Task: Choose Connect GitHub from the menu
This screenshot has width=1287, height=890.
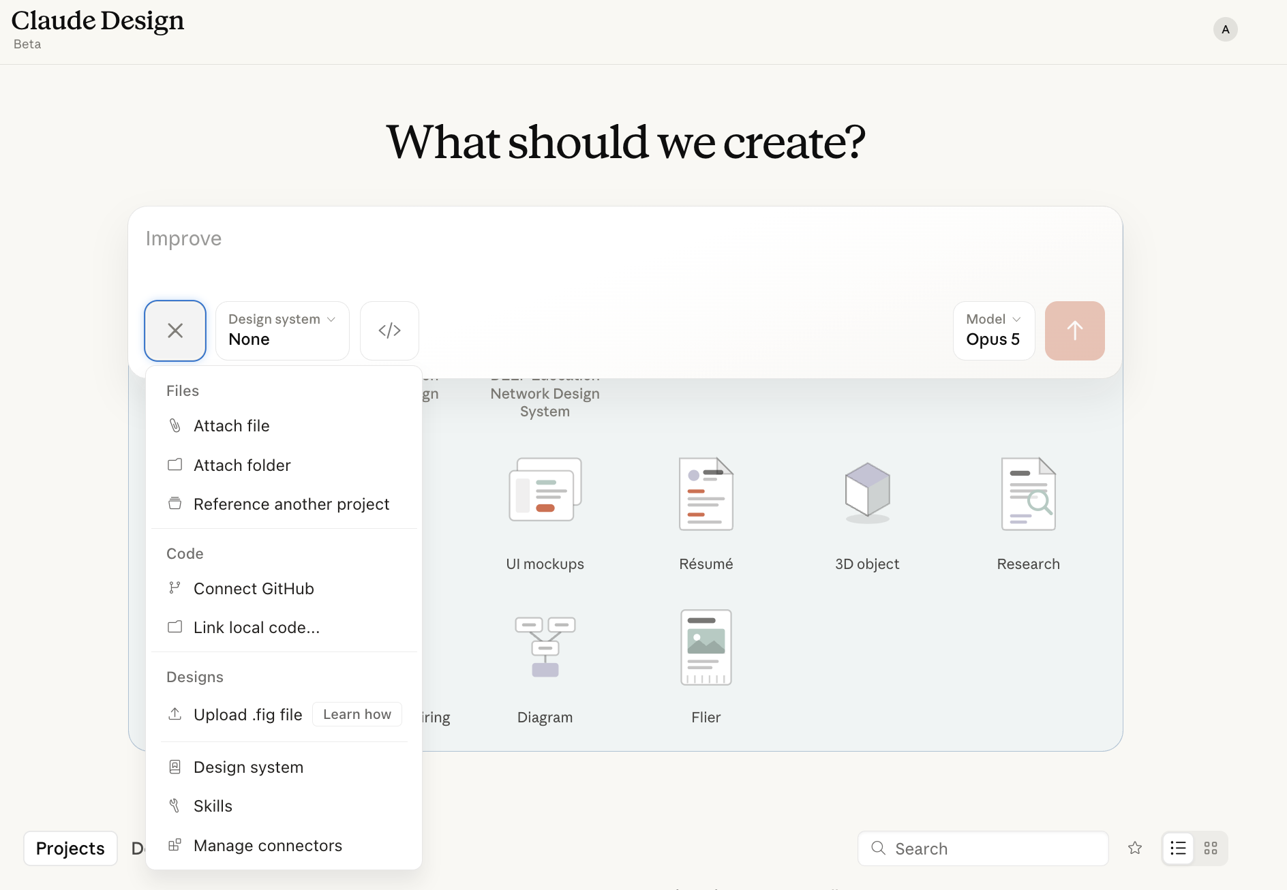Action: [x=284, y=588]
